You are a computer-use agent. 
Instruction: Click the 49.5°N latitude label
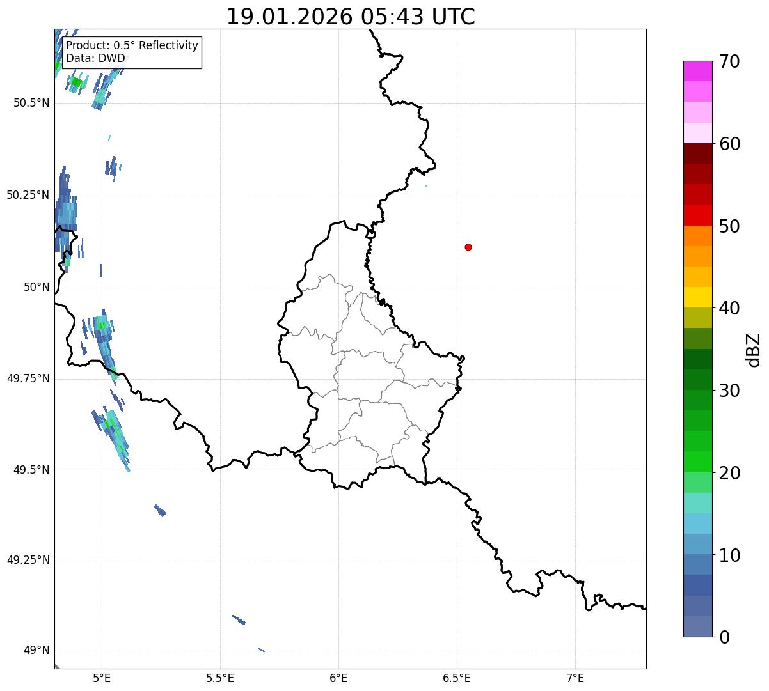pyautogui.click(x=31, y=470)
